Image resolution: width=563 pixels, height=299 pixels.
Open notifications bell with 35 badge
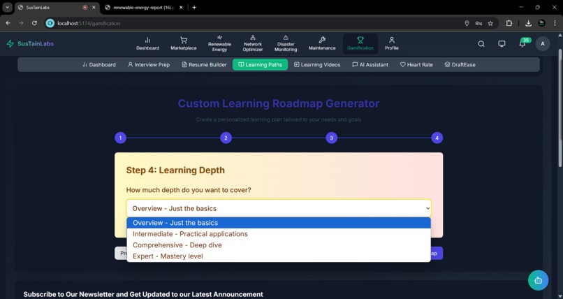point(522,43)
